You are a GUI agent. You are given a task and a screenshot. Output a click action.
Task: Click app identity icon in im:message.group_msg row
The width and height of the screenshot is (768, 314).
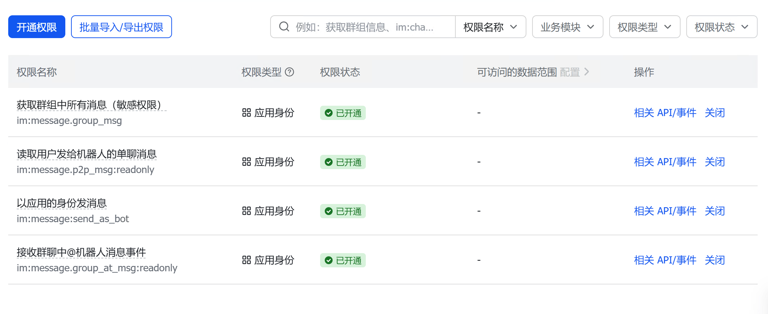pyautogui.click(x=247, y=113)
